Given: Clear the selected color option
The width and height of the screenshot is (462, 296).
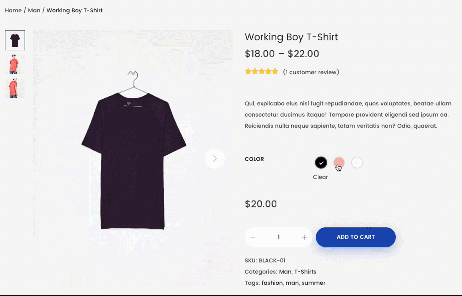Looking at the screenshot, I should (x=320, y=177).
